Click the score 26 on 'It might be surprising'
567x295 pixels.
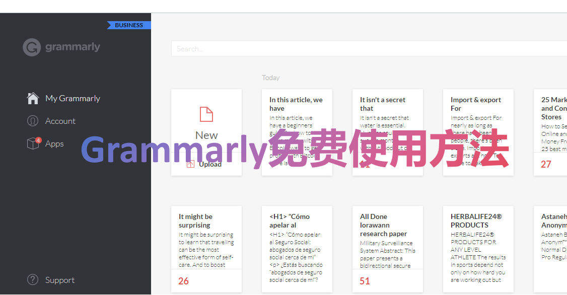[183, 281]
